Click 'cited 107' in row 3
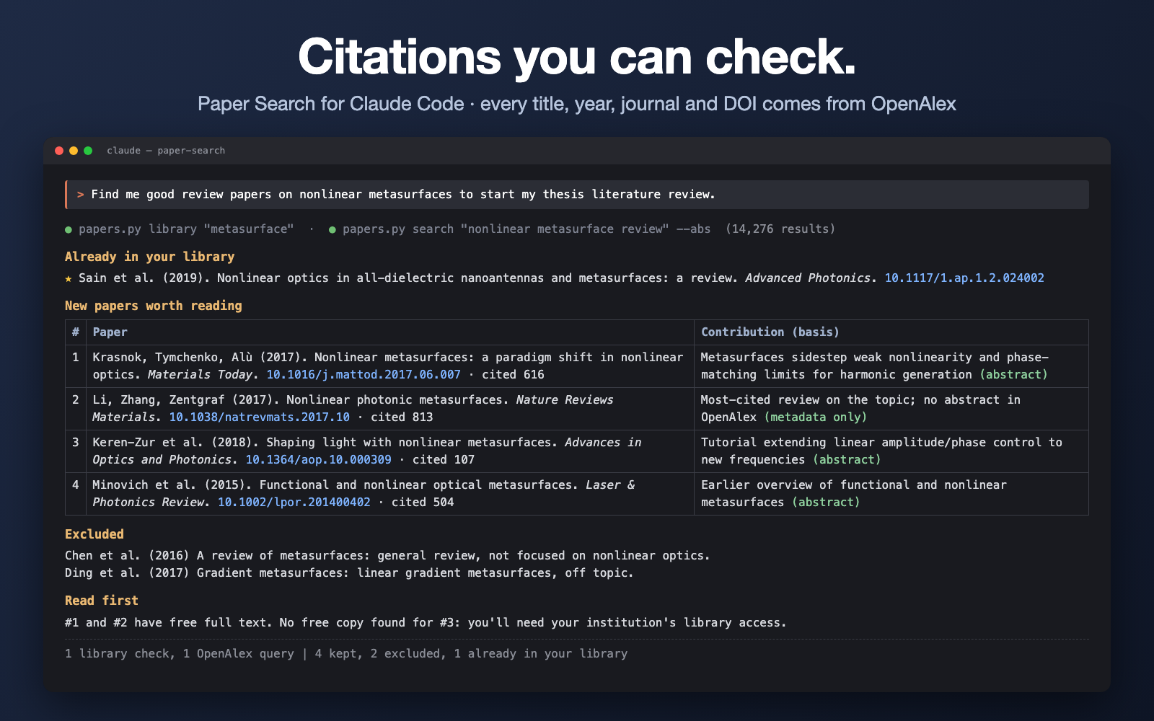 click(444, 460)
